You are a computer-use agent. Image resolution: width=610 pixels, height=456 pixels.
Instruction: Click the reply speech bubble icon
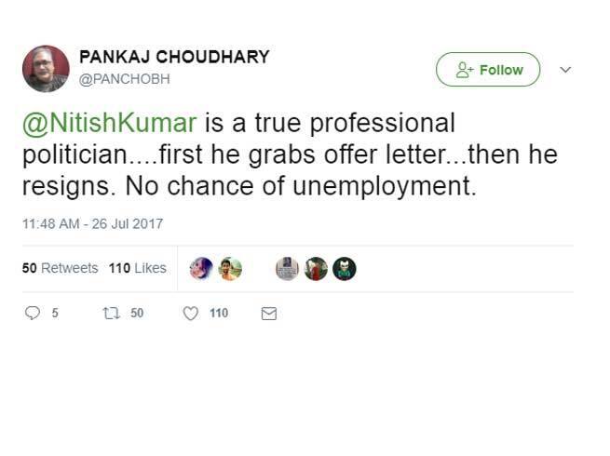pos(33,314)
